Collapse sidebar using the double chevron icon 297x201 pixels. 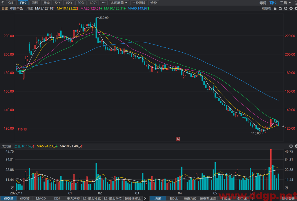click(x=3, y=3)
